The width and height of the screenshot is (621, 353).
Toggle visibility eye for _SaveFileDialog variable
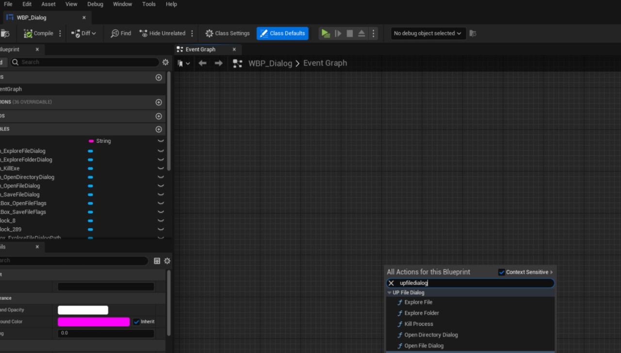coord(161,195)
